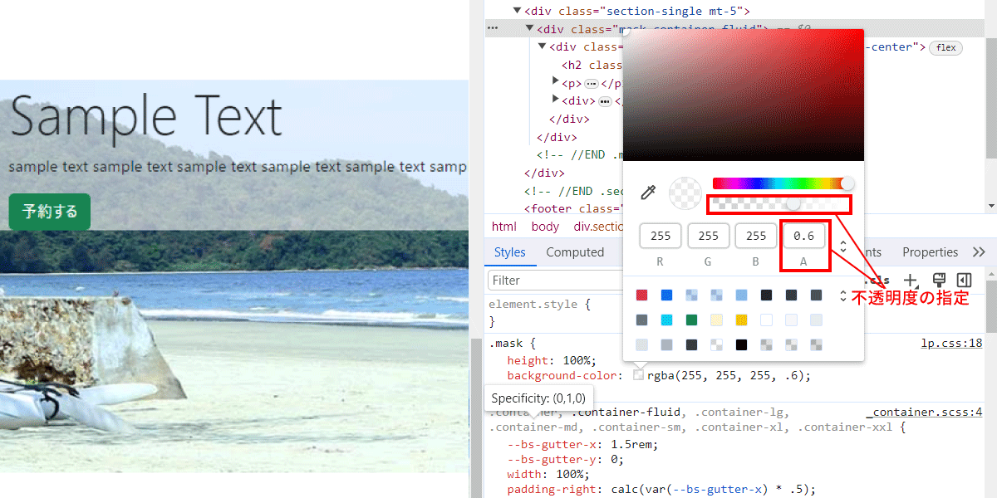The width and height of the screenshot is (997, 498).
Task: Click the B value input field
Action: tap(756, 236)
